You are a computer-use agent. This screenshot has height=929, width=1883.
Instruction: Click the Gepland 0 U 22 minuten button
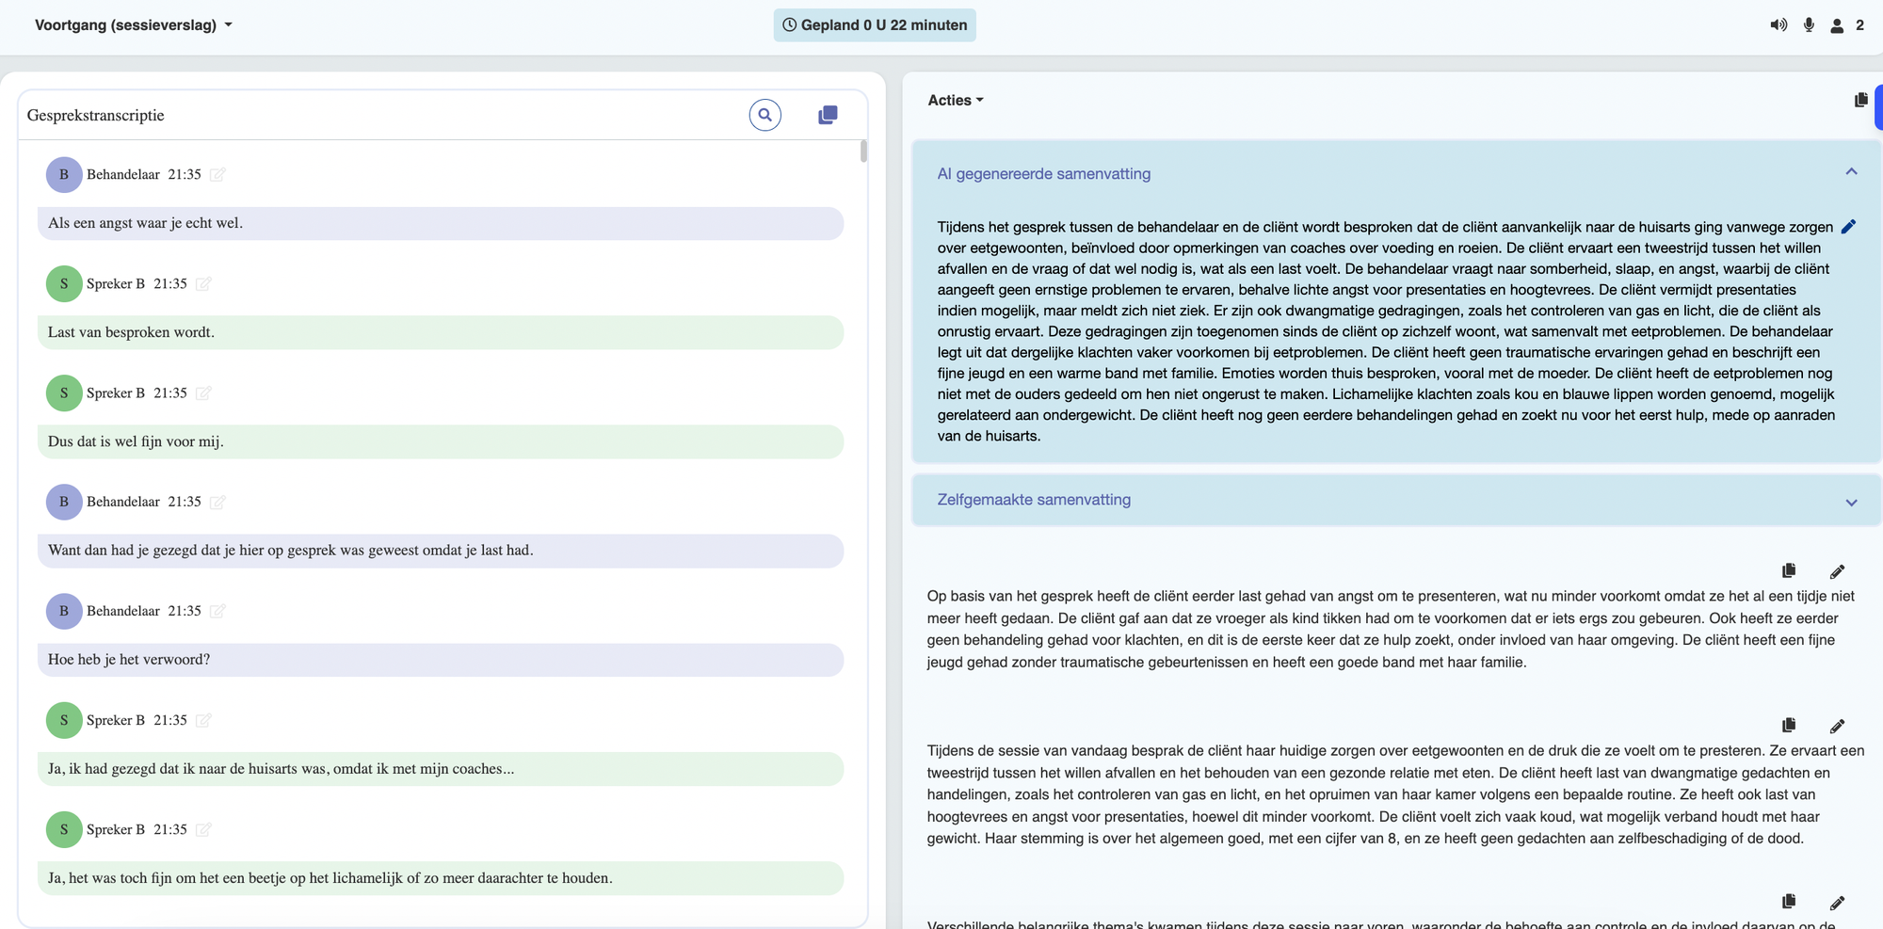875,25
